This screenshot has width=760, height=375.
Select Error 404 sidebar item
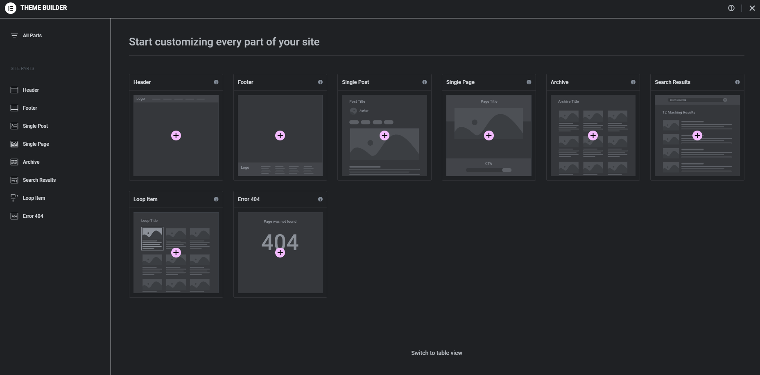tap(33, 216)
